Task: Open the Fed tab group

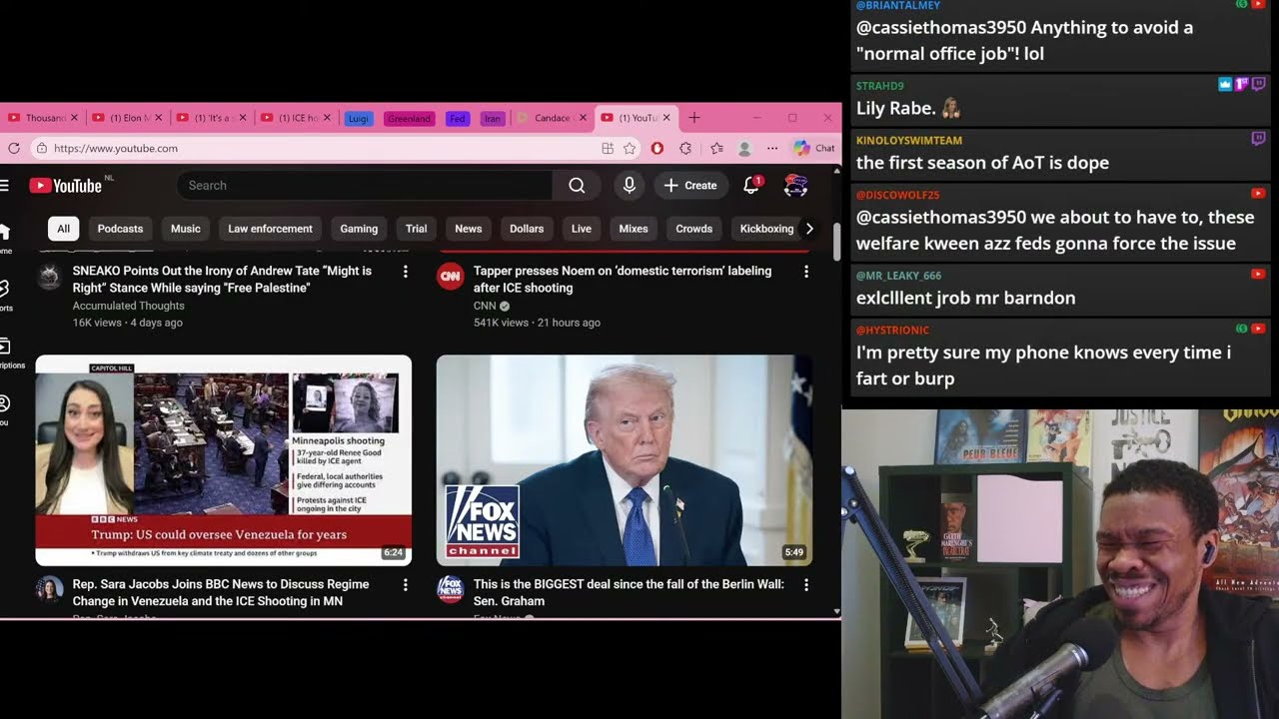Action: pyautogui.click(x=458, y=119)
